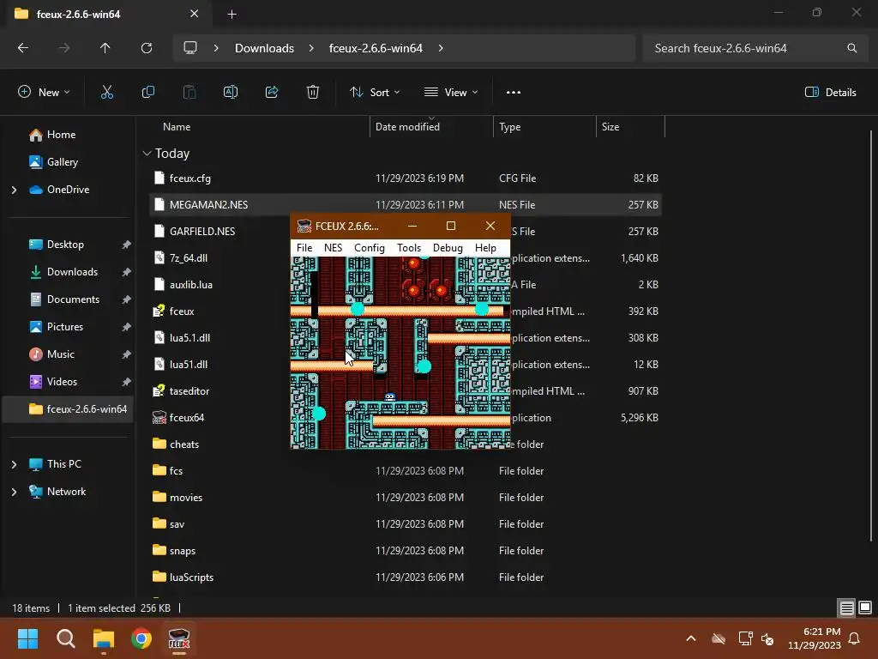Refresh the folder view
This screenshot has height=659, width=878.
[x=147, y=48]
